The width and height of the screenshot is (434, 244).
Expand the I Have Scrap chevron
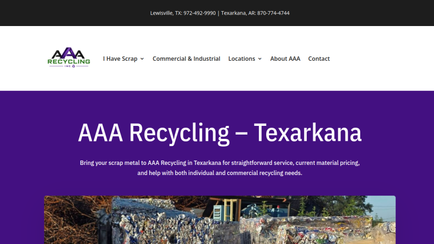(142, 59)
